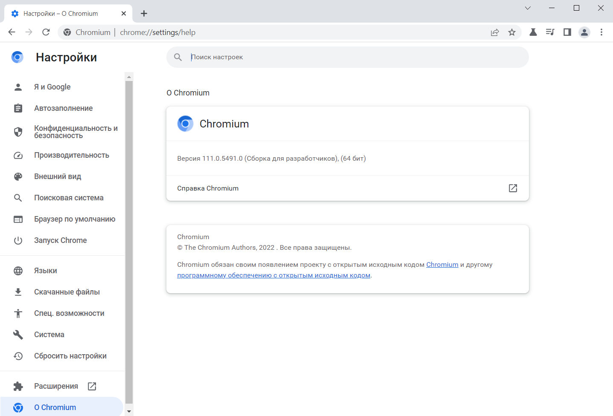The image size is (613, 416).
Task: Focus the Поиск настроек search field
Action: (348, 57)
